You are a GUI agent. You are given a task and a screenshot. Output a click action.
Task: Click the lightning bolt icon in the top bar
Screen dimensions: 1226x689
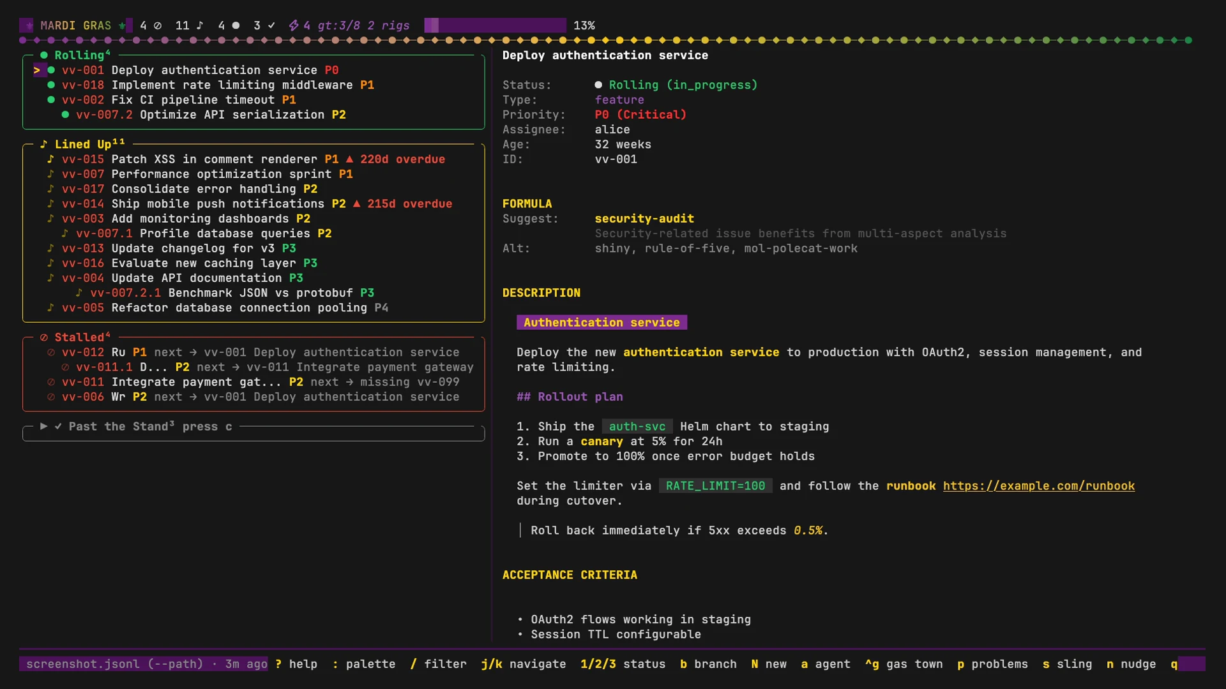click(294, 26)
